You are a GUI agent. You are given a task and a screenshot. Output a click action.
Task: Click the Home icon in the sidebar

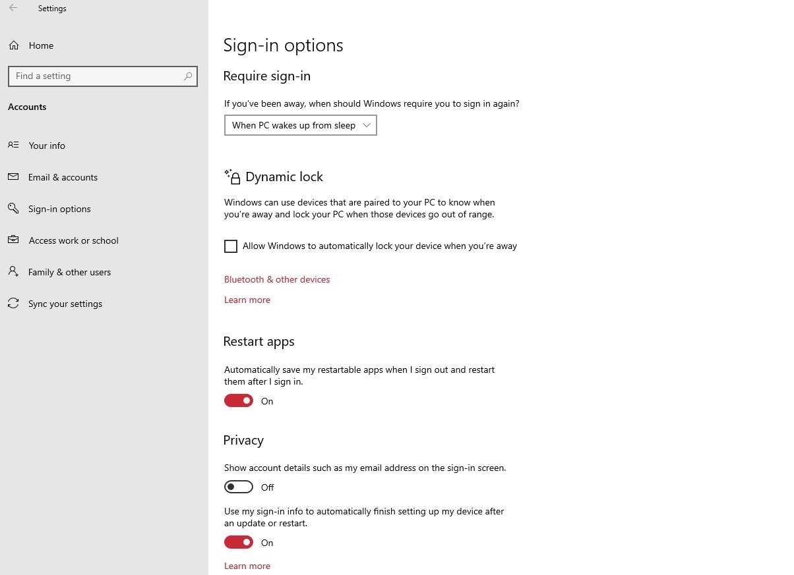pyautogui.click(x=13, y=45)
